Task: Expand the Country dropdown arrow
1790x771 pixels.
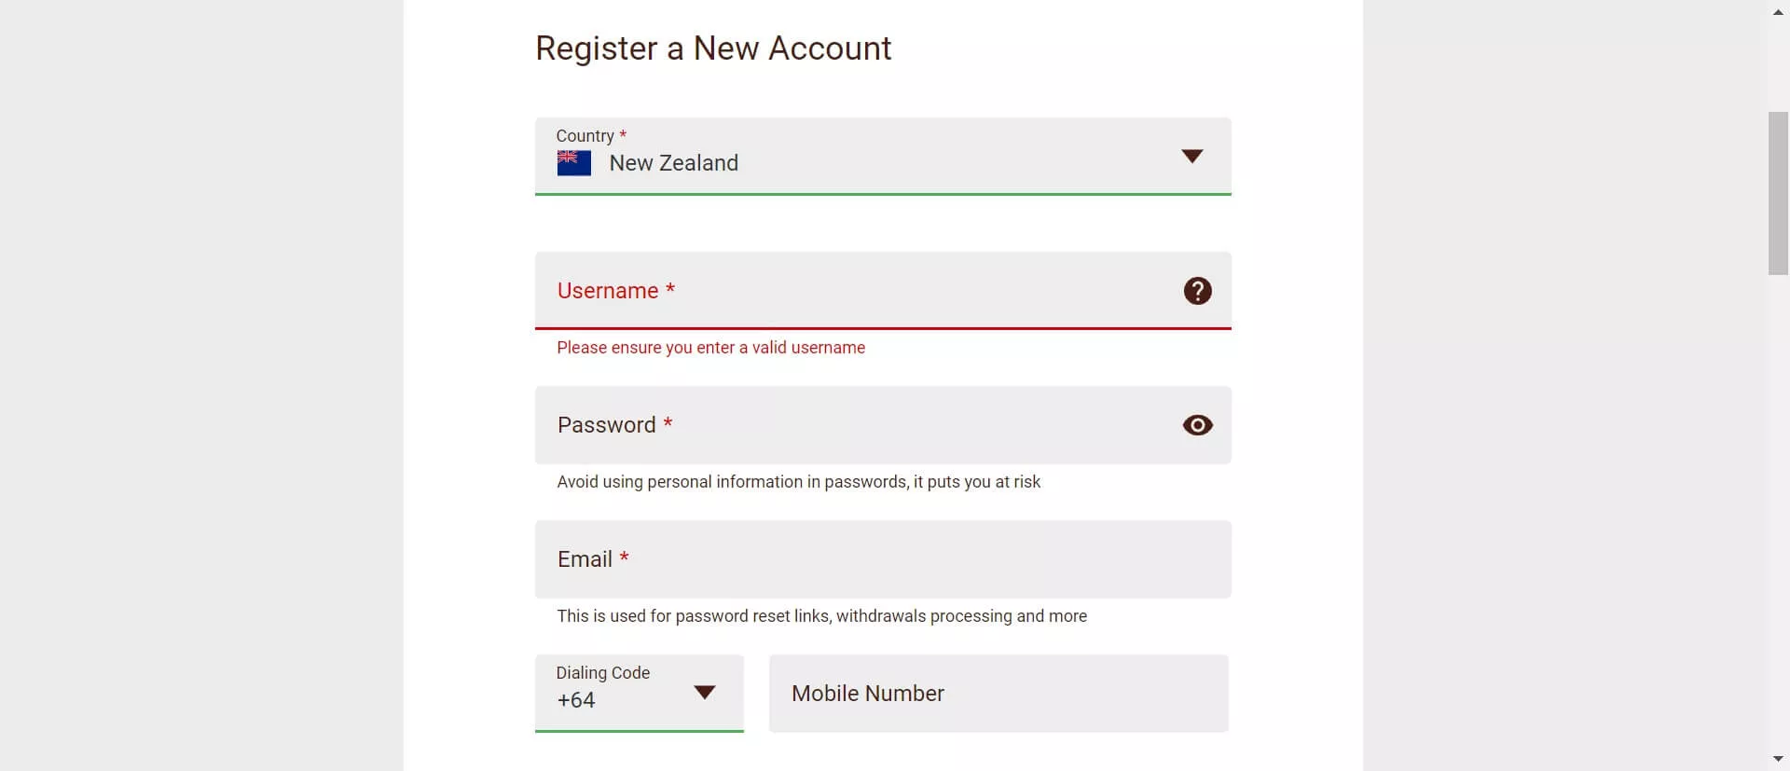Action: pyautogui.click(x=1191, y=156)
